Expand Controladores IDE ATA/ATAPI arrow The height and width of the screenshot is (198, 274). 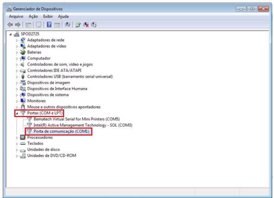(17, 71)
